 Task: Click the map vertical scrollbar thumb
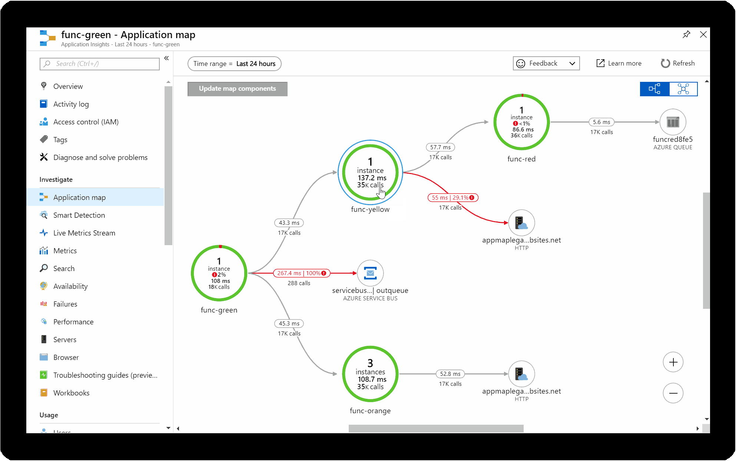coord(706,251)
